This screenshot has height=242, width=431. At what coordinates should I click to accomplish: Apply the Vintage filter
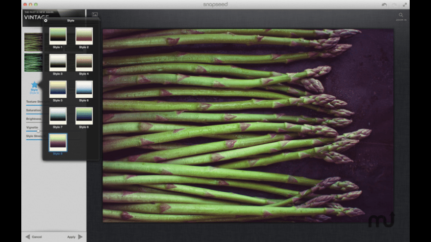tap(71, 237)
